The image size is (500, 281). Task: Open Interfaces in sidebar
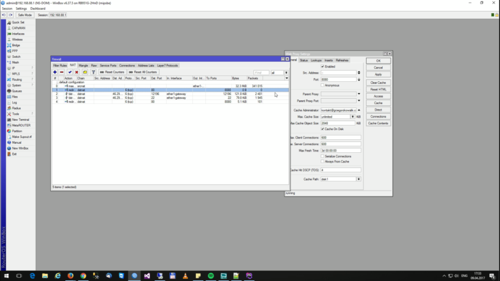coord(18,34)
